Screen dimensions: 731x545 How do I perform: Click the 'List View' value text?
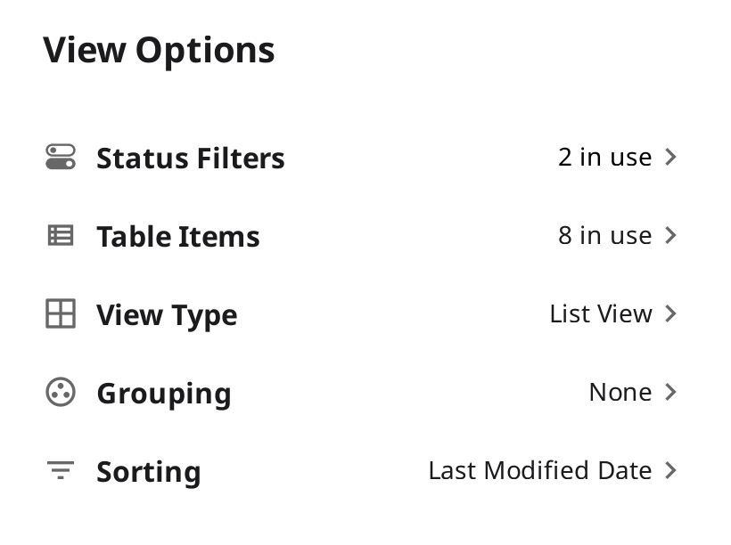600,314
